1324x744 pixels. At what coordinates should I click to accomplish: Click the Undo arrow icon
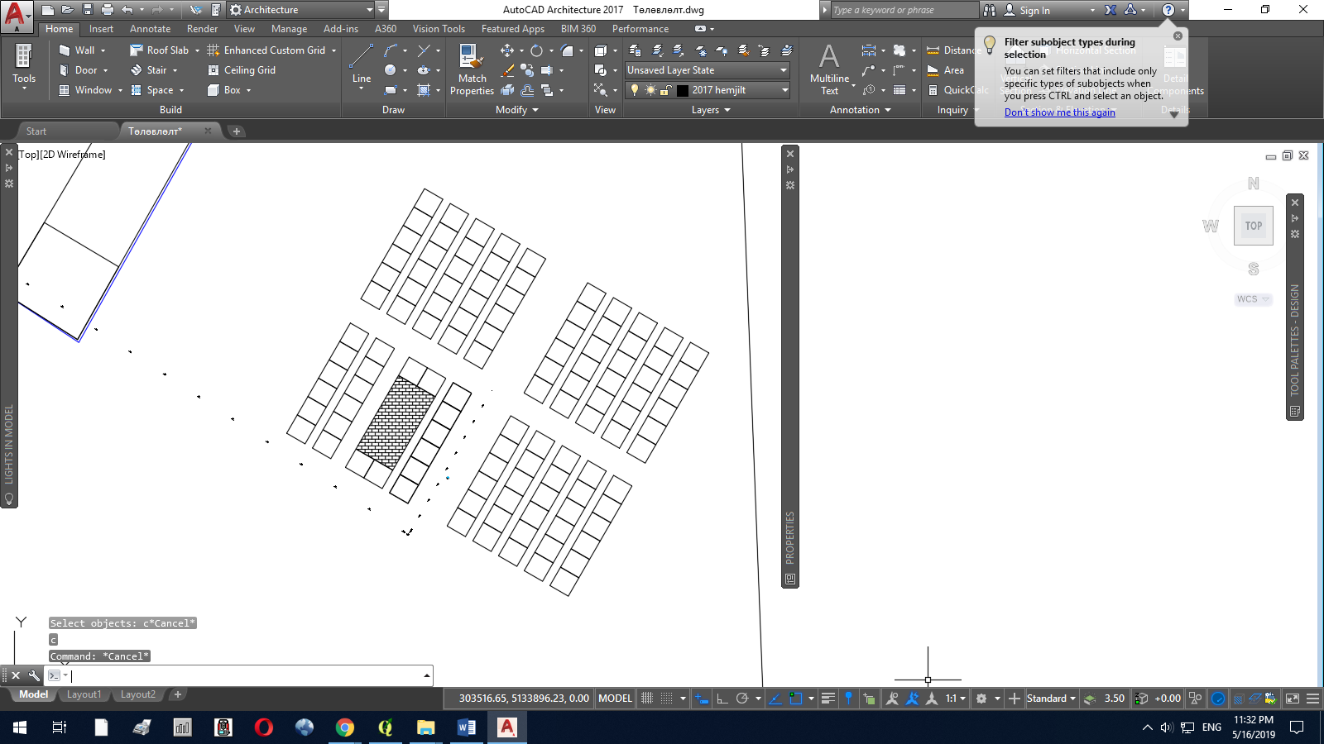127,10
